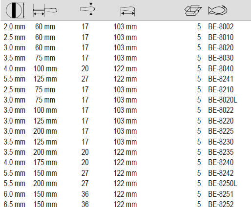The width and height of the screenshot is (251, 210).
Task: Click the 6.0 mm tip width cell
Action: point(15,194)
